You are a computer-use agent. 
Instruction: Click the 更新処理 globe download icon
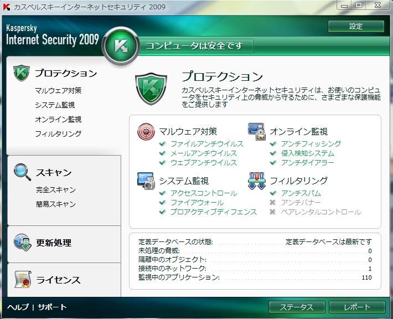coord(23,243)
